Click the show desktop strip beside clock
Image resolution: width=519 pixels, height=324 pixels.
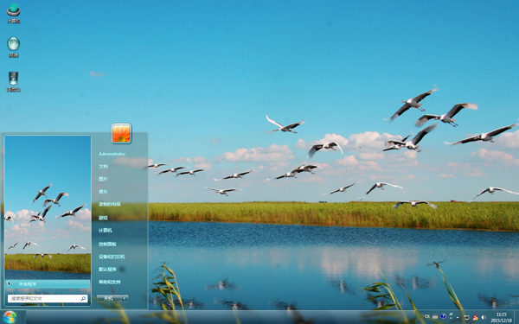pyautogui.click(x=516, y=317)
